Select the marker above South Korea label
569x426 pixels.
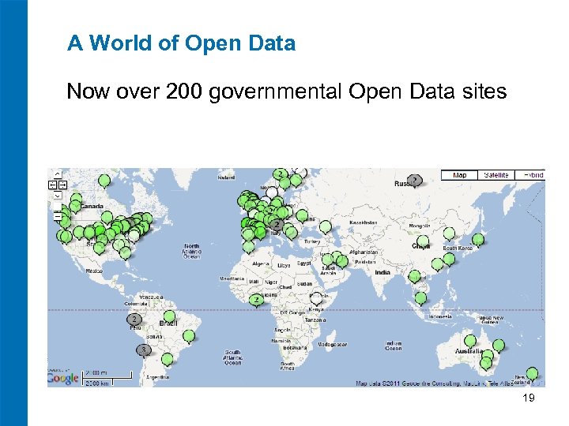coord(449,234)
